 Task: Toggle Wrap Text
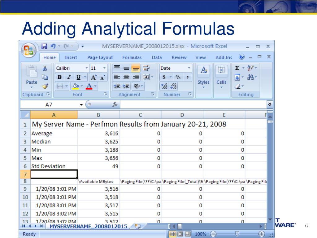point(146,68)
